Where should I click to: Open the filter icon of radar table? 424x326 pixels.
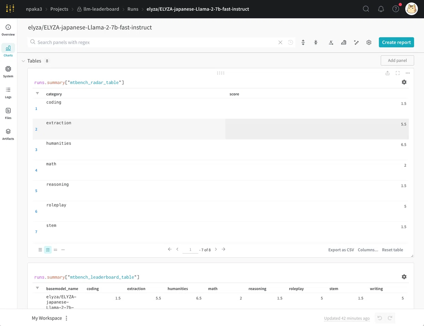tap(37, 94)
